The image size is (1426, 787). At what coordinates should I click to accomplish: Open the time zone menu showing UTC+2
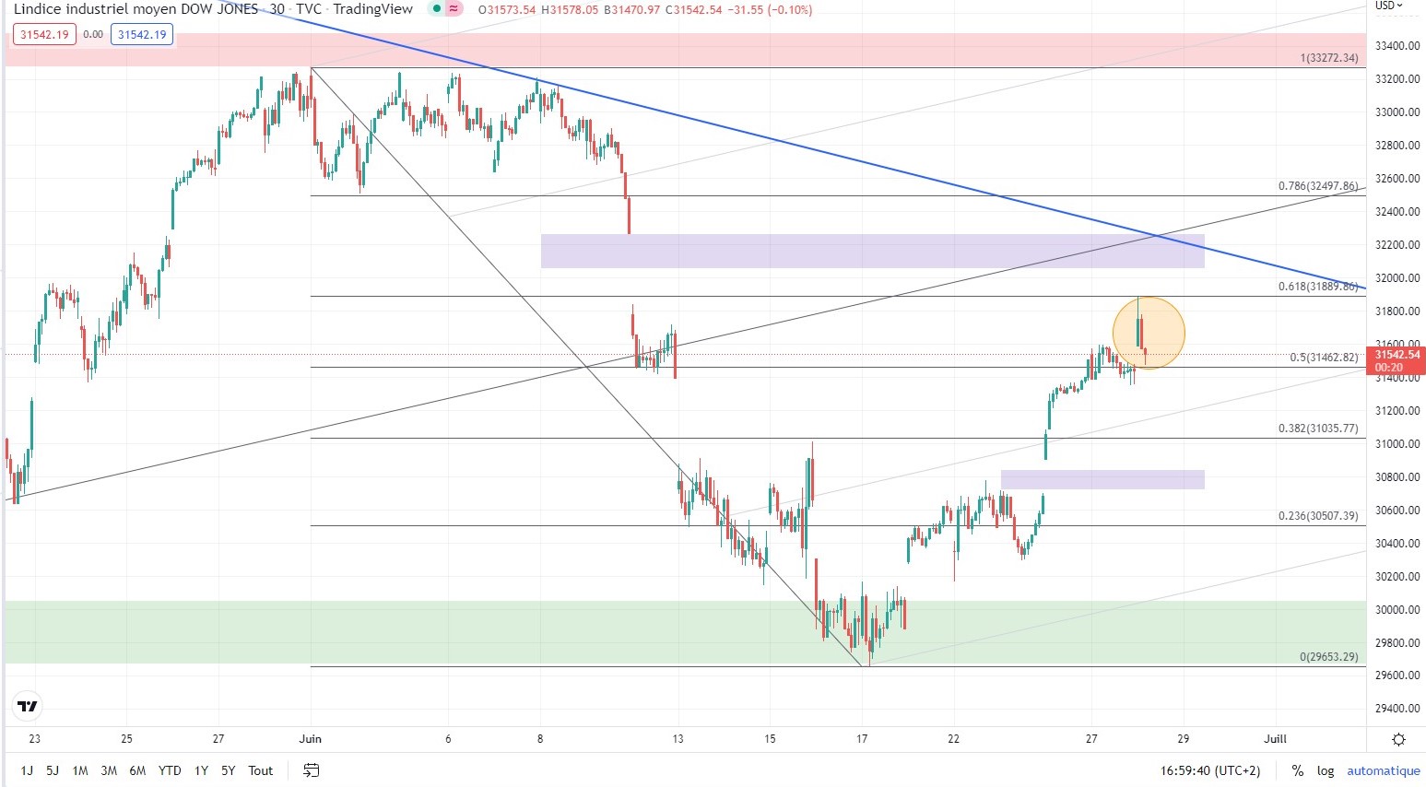coord(1210,770)
